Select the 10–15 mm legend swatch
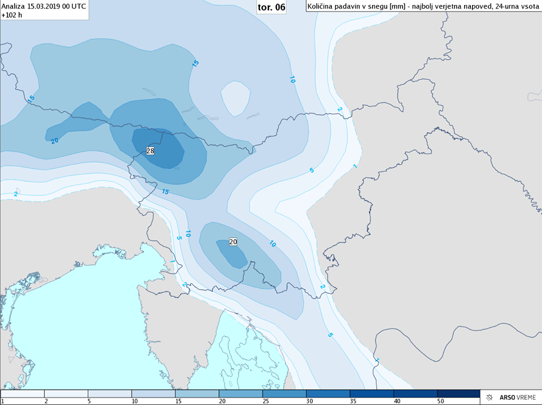The width and height of the screenshot is (542, 405). tap(153, 394)
